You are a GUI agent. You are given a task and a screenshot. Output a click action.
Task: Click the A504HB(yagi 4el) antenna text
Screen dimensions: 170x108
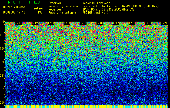[95, 13]
